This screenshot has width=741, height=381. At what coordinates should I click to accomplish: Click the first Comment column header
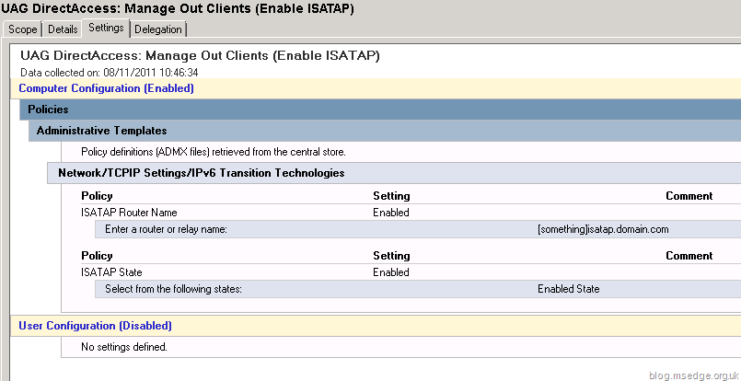pos(689,196)
